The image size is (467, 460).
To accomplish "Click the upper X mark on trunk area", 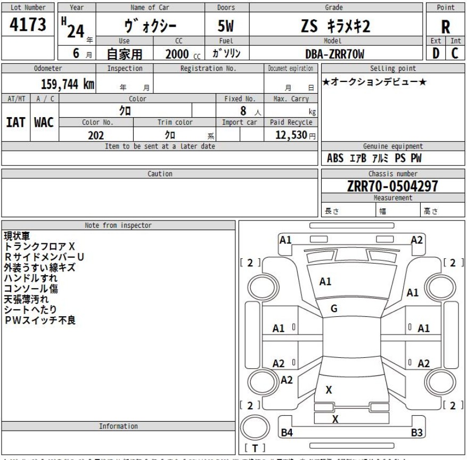I will point(329,390).
